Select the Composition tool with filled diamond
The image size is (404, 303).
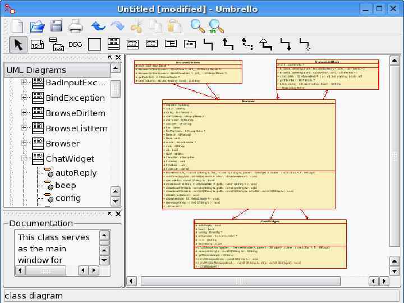click(286, 44)
